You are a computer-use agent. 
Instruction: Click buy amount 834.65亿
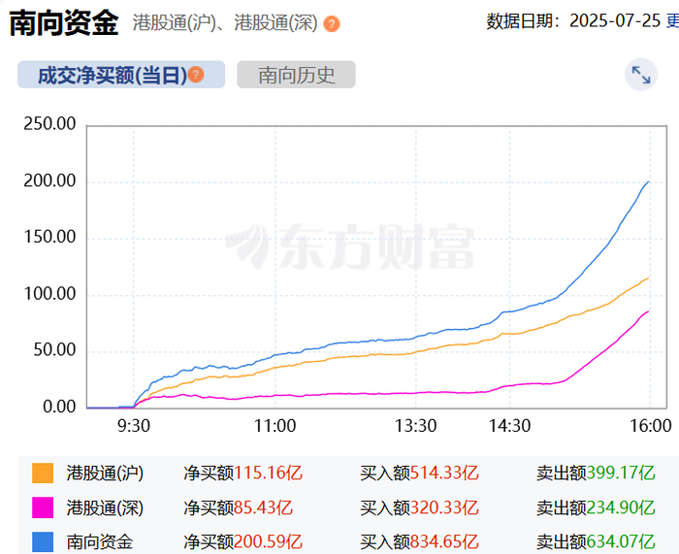(x=444, y=541)
